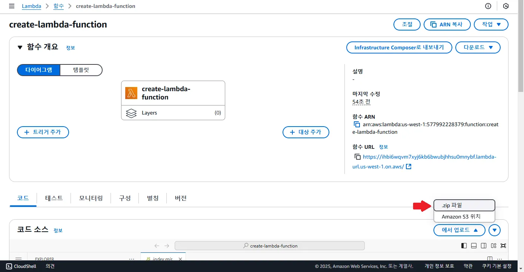Open function URL via external link icon
Viewport: 524px width, 272px height.
(409, 167)
